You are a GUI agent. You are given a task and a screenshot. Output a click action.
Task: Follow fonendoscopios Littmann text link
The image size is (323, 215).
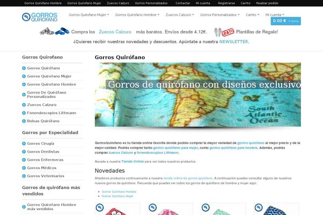(157, 153)
